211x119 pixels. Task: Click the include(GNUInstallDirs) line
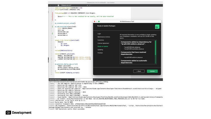click(64, 51)
